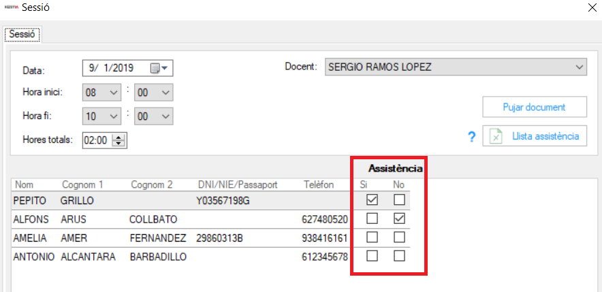The height and width of the screenshot is (292, 602).
Task: Select the Sessió tab
Action: (x=22, y=34)
